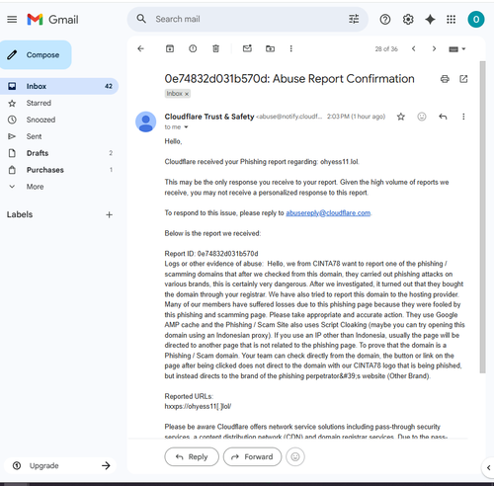Click the email body scrollbar

483,217
